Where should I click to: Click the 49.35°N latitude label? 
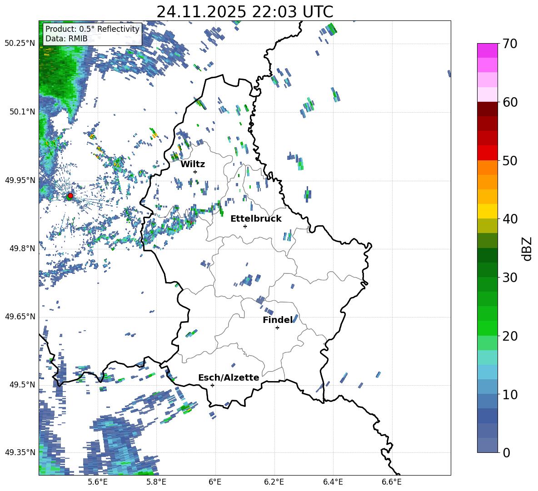point(20,452)
